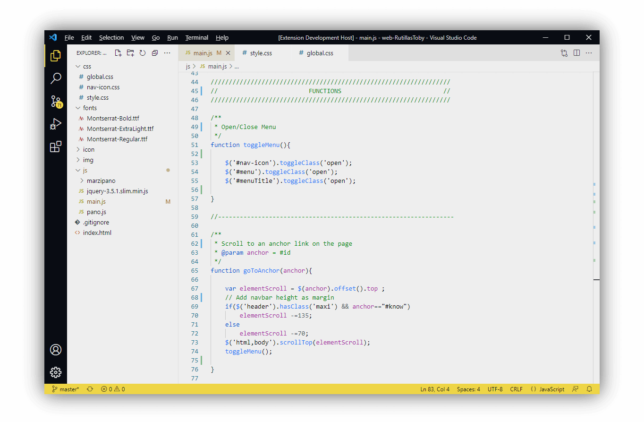Open editor more actions ellipsis
Viewport: 644px width, 422px height.
(589, 53)
